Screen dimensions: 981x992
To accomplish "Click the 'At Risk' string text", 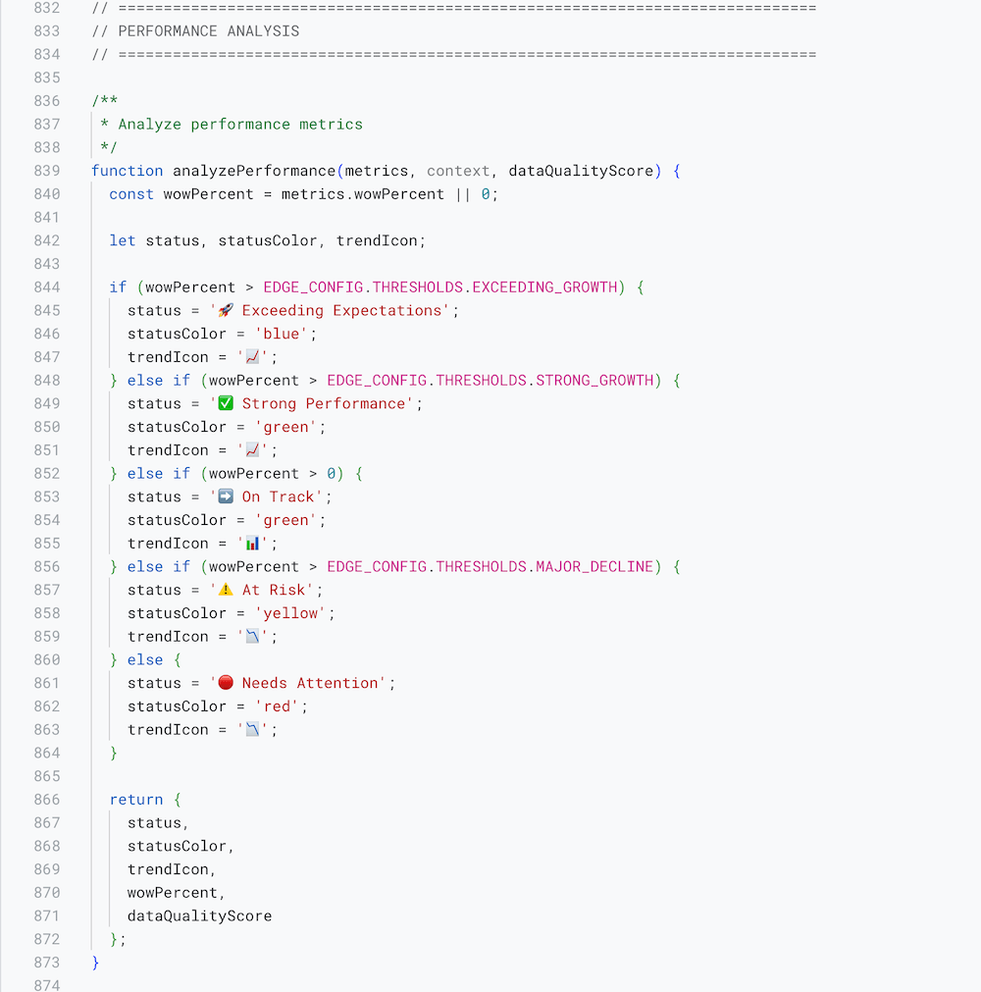I will [x=274, y=590].
